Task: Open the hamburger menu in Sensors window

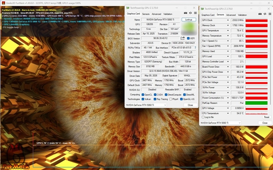Action: [x=270, y=14]
